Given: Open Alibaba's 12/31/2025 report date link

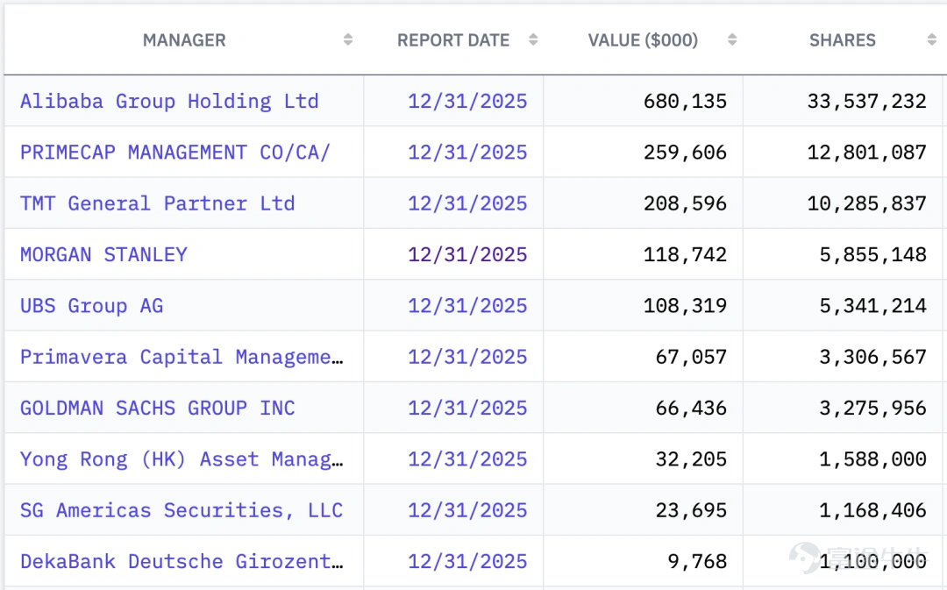Looking at the screenshot, I should click(x=467, y=102).
